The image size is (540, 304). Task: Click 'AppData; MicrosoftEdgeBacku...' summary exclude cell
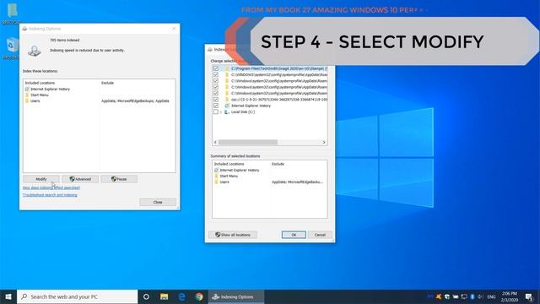click(298, 182)
